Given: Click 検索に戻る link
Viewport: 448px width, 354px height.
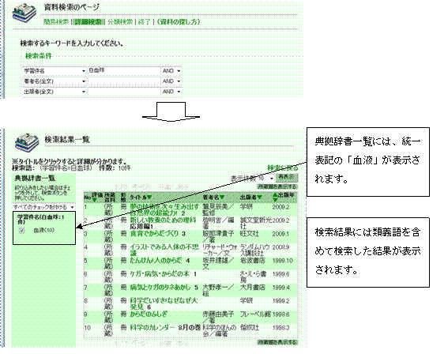Looking at the screenshot, I should 283,168.
